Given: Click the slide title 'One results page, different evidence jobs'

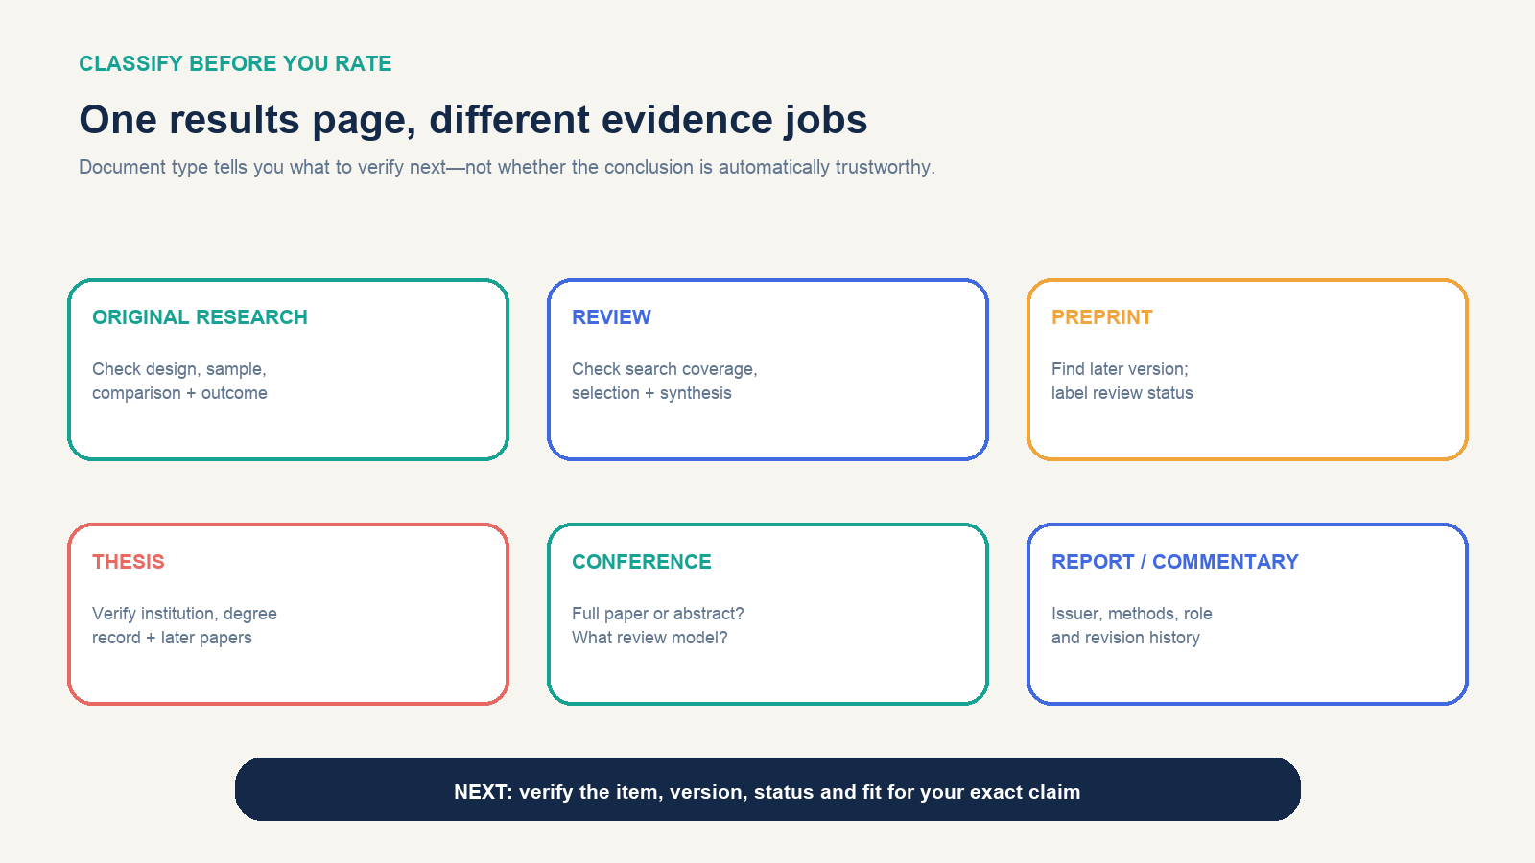Looking at the screenshot, I should click(x=473, y=120).
